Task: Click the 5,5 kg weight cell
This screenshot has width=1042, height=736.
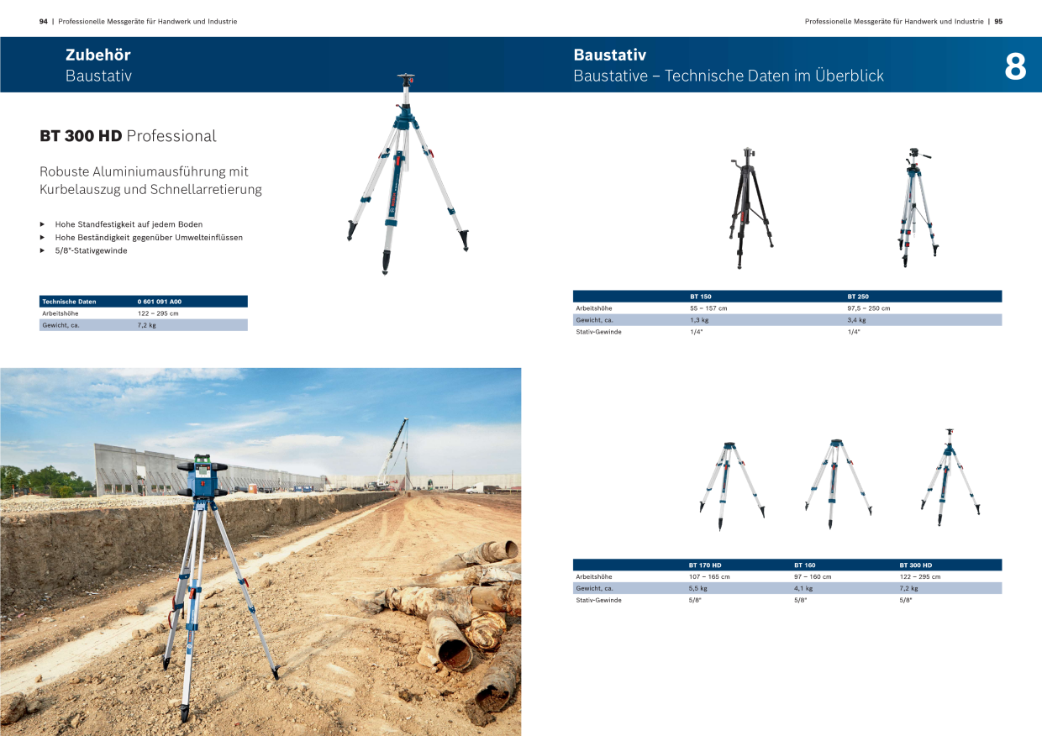Action: pyautogui.click(x=698, y=589)
